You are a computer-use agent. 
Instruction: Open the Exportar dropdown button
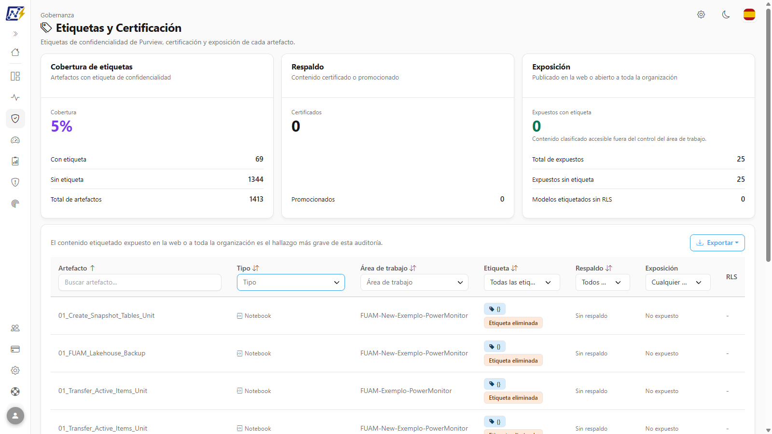(x=717, y=243)
